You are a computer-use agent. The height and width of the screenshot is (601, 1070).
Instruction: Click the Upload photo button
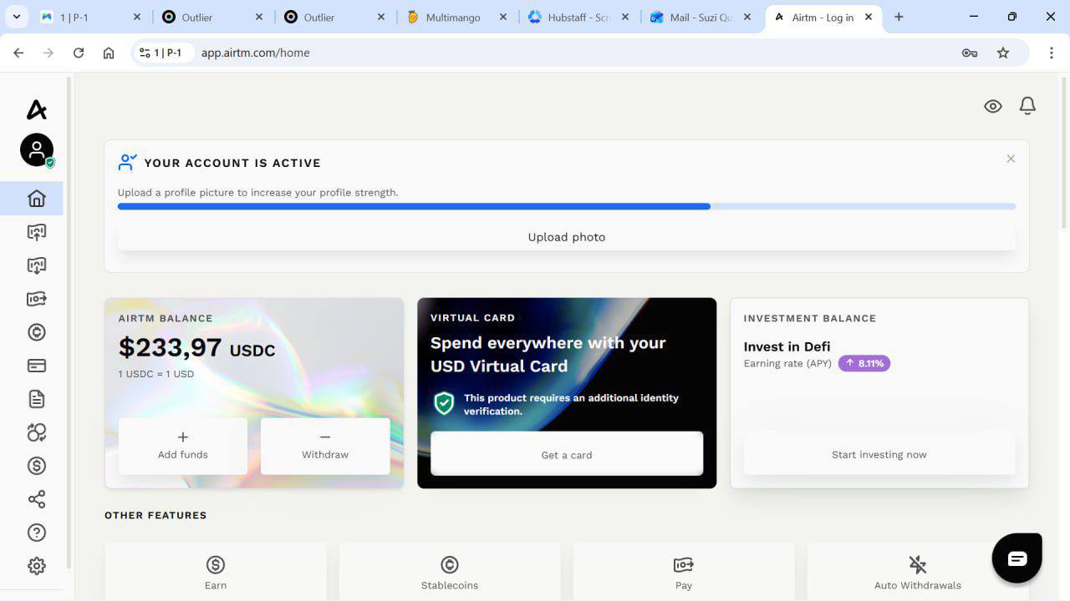point(567,237)
